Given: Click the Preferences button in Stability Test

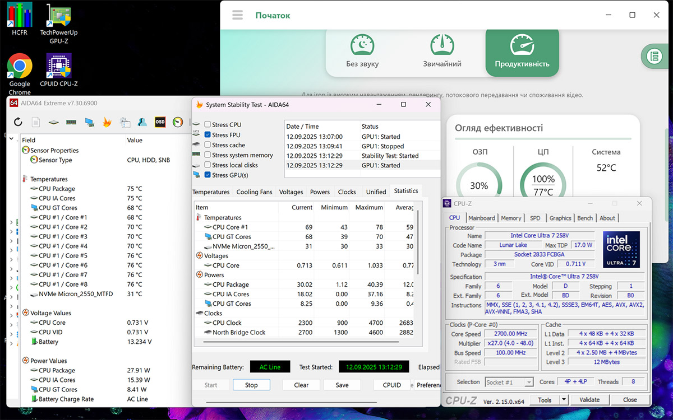Looking at the screenshot, I should coord(428,385).
